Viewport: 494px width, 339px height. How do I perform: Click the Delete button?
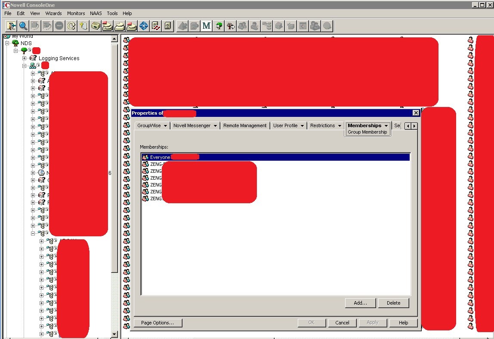tap(393, 303)
